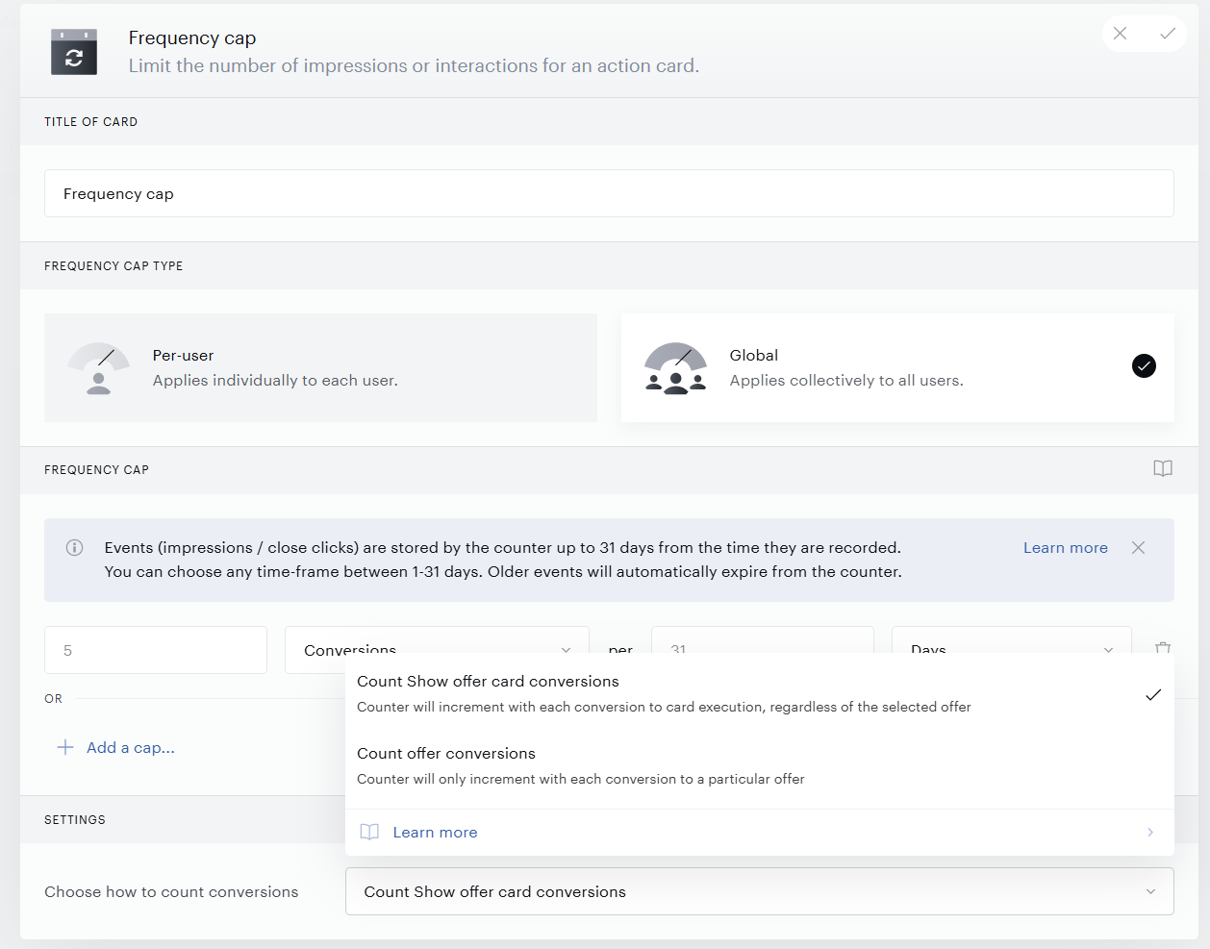Delete the cap with the trash icon
Image resolution: width=1210 pixels, height=949 pixels.
[1163, 648]
